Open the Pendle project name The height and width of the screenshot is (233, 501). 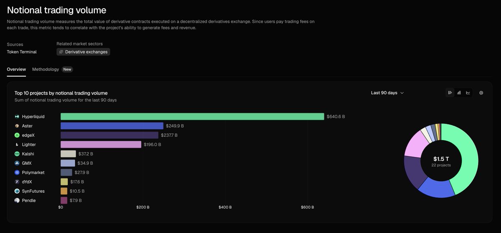pos(29,200)
